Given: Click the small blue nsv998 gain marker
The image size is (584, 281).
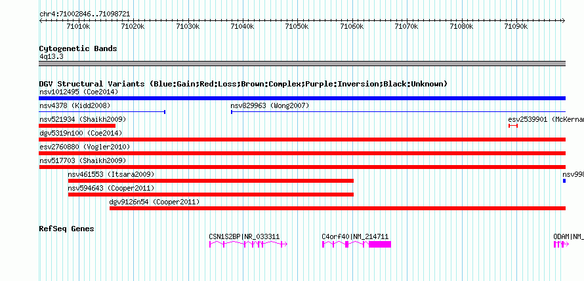Looking at the screenshot, I should [564, 181].
